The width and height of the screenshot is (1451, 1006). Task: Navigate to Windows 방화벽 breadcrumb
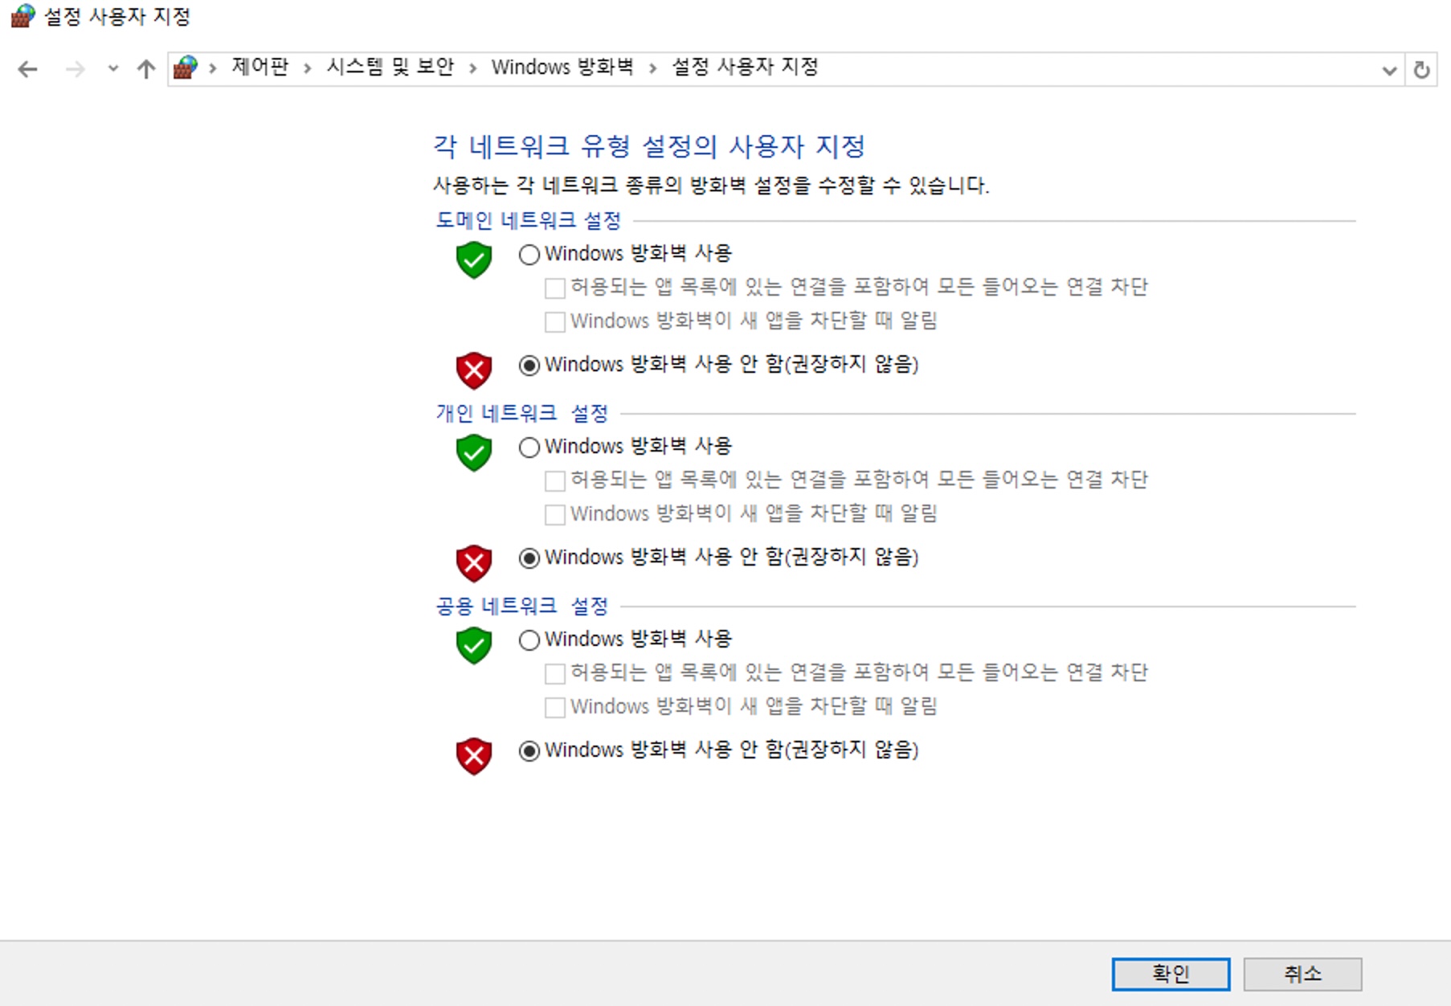point(562,67)
